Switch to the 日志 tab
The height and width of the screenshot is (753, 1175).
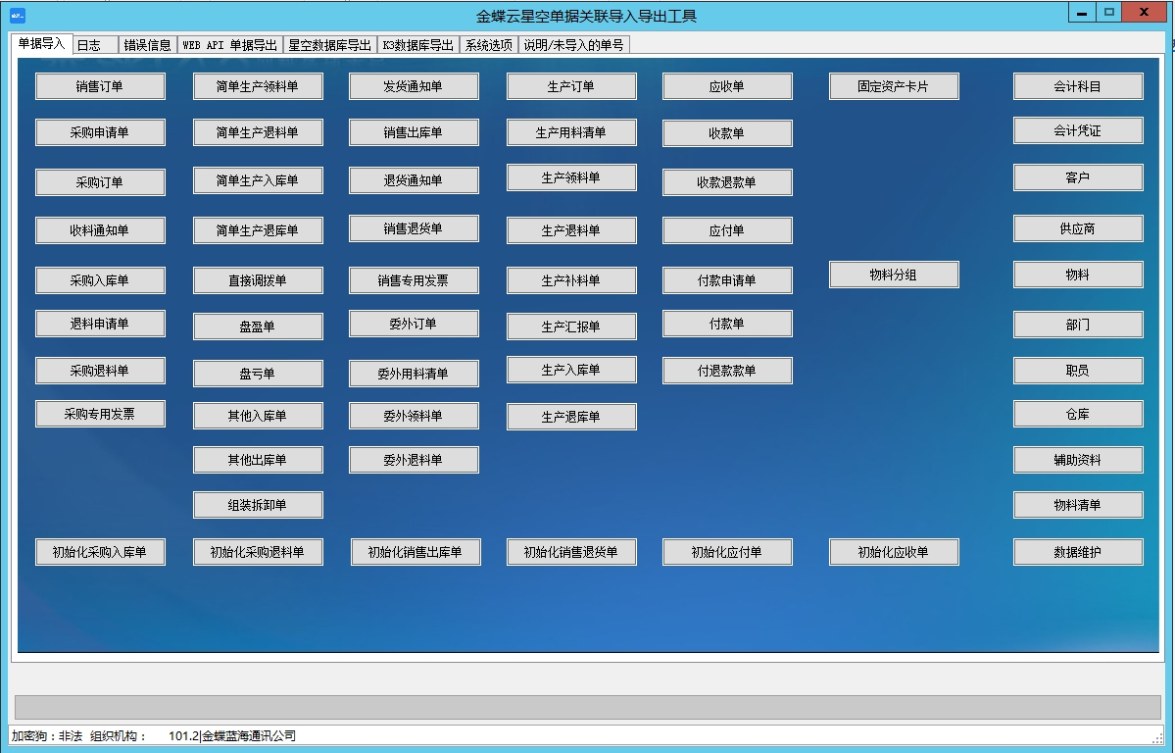pyautogui.click(x=95, y=45)
